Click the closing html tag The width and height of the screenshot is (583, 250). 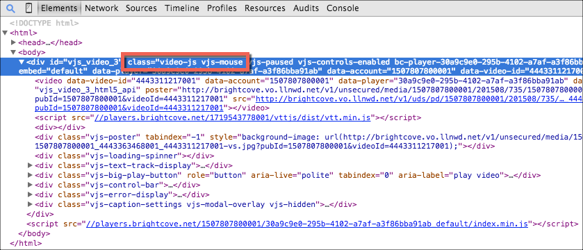(x=26, y=243)
